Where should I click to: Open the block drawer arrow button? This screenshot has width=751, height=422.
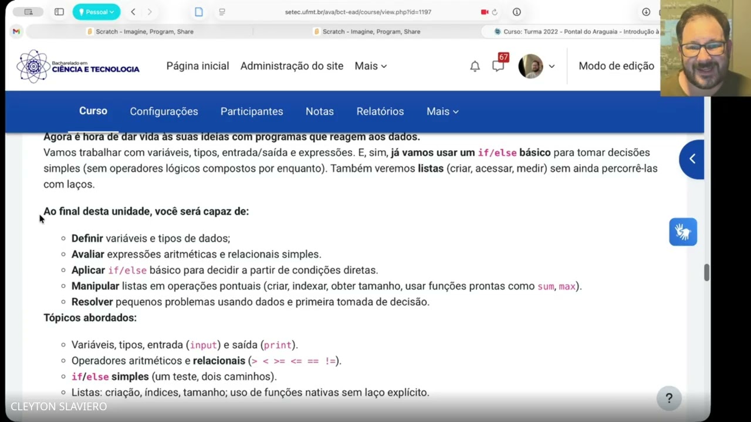[x=692, y=159]
